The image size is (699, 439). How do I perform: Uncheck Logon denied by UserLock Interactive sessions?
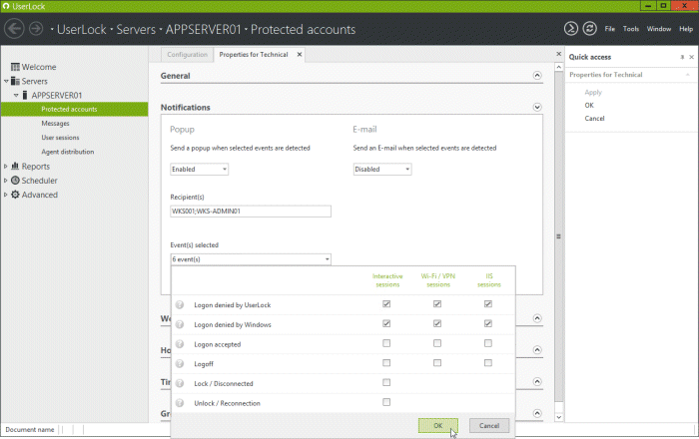pos(386,304)
